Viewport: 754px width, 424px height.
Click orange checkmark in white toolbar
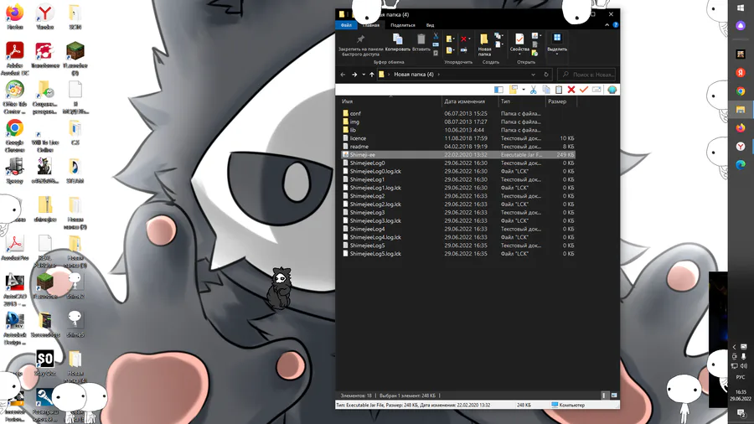tap(584, 90)
